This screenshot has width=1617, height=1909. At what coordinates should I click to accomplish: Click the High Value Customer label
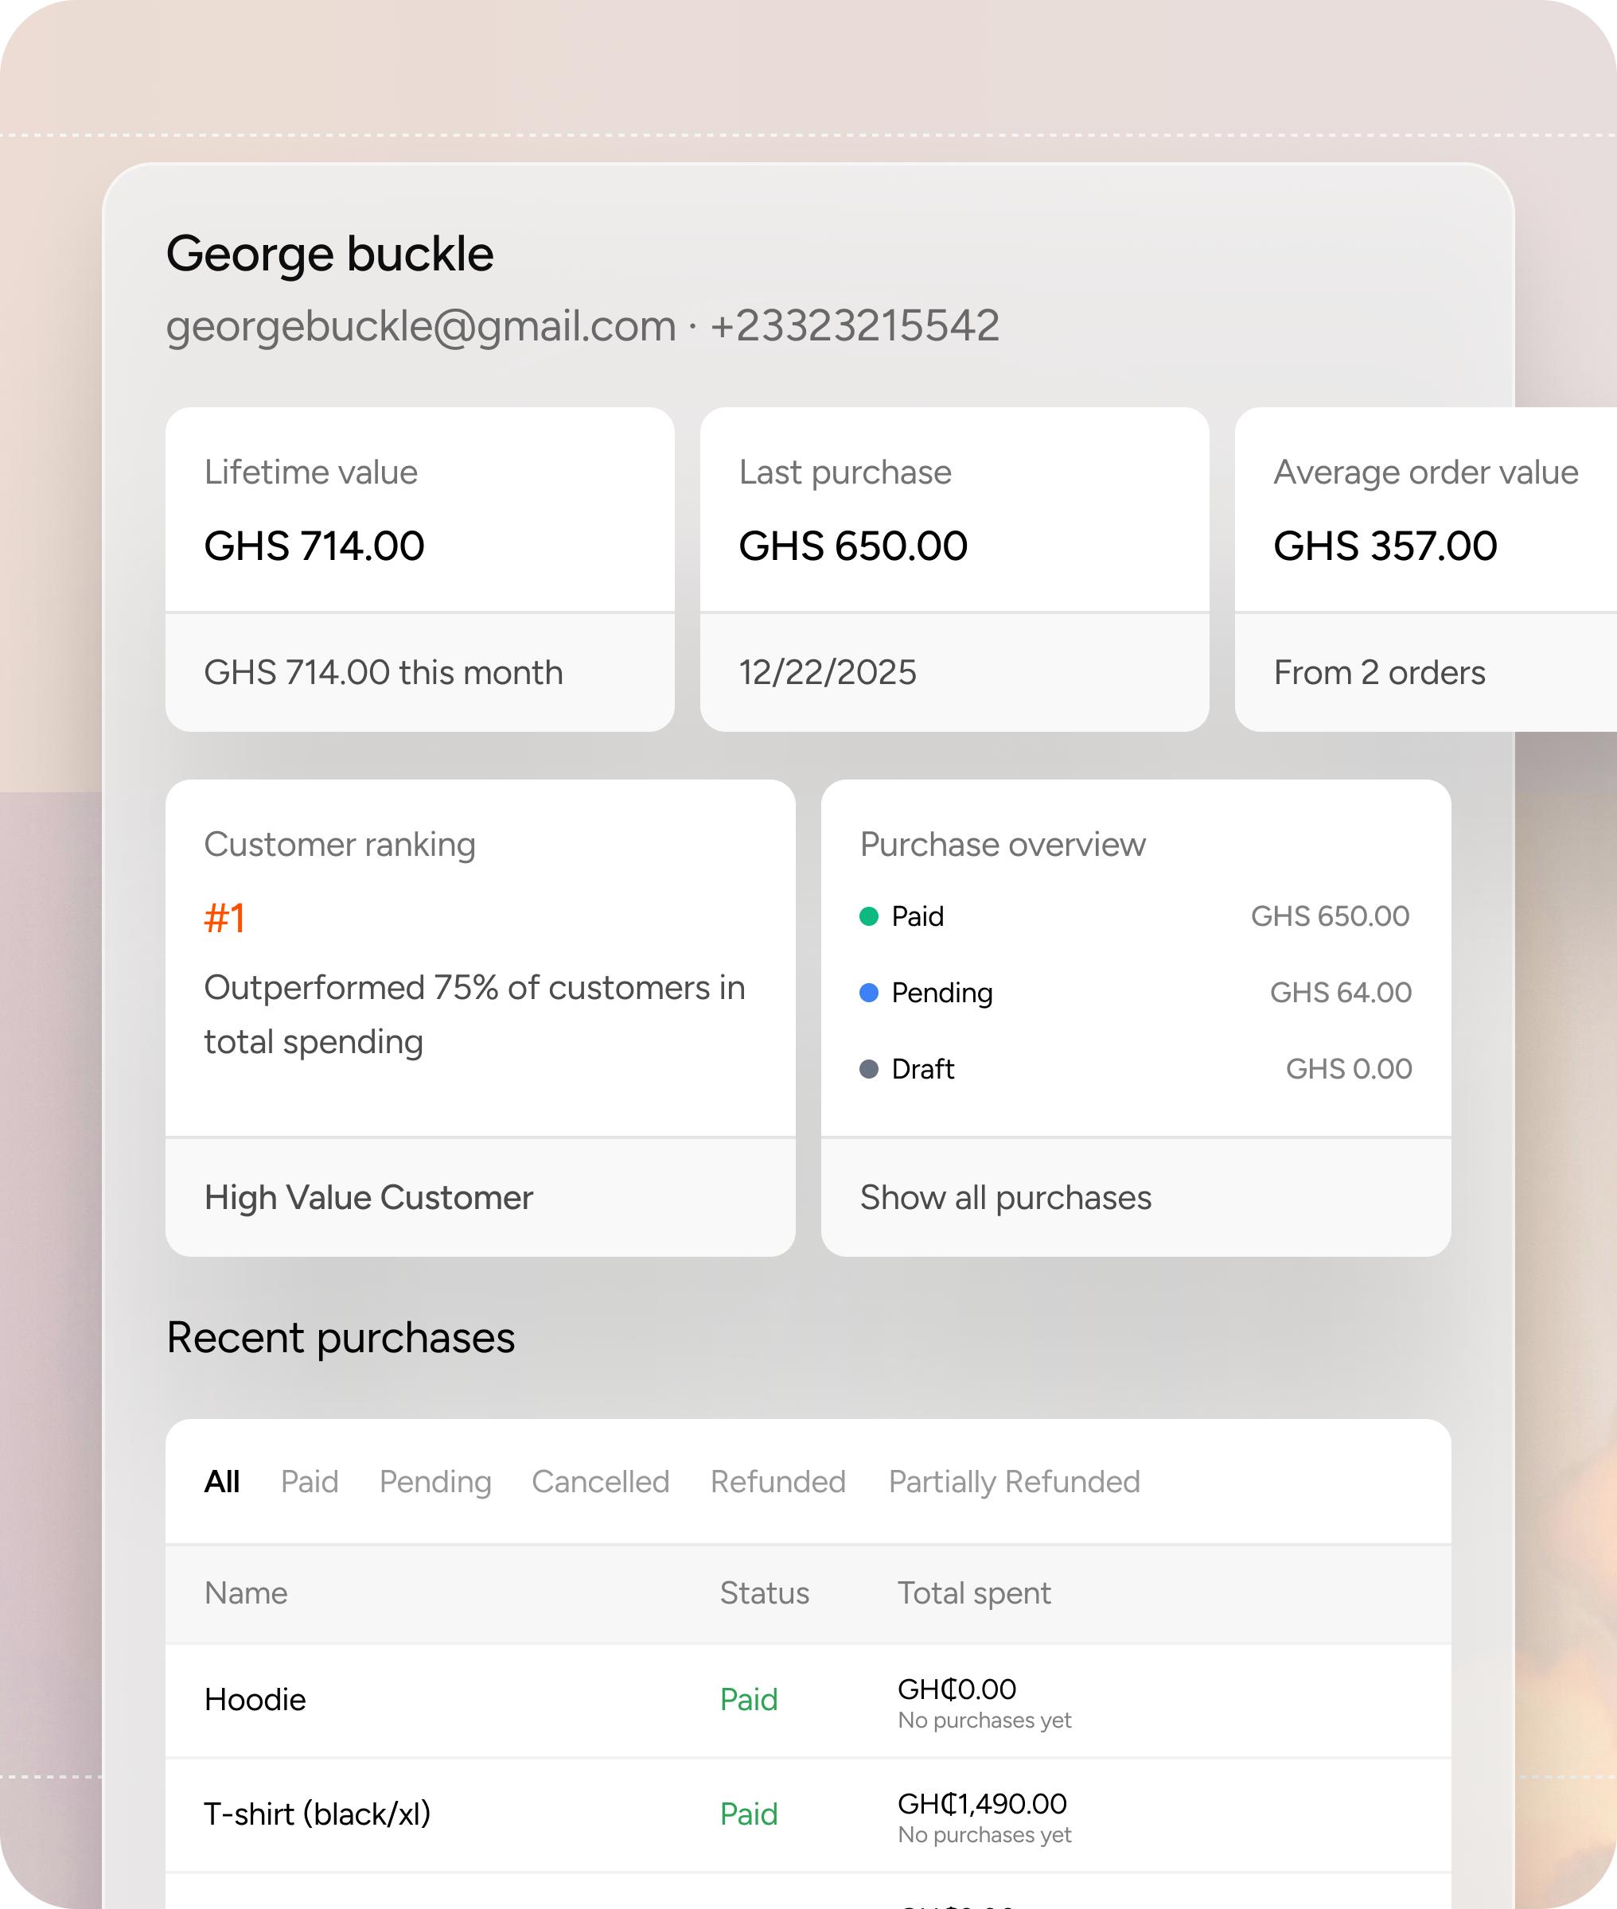[368, 1197]
